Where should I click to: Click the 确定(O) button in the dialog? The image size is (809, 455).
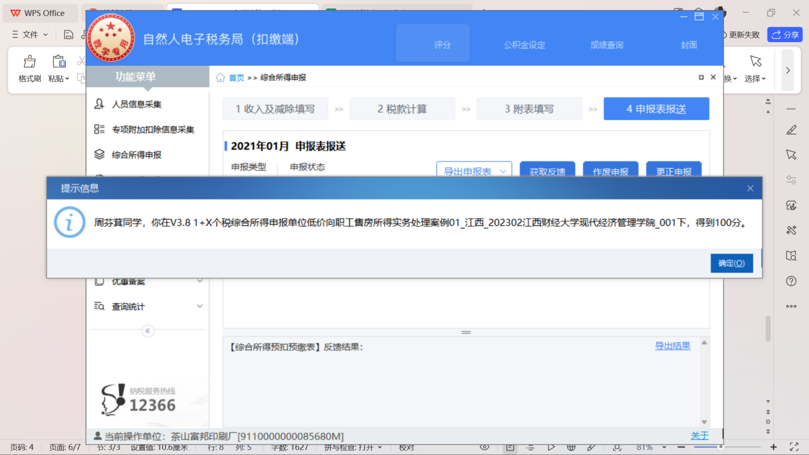(x=731, y=263)
